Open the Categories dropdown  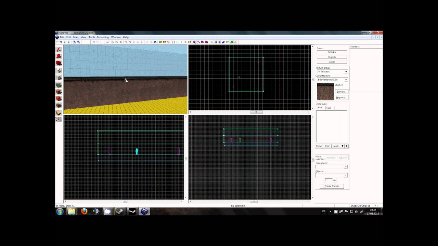click(346, 167)
